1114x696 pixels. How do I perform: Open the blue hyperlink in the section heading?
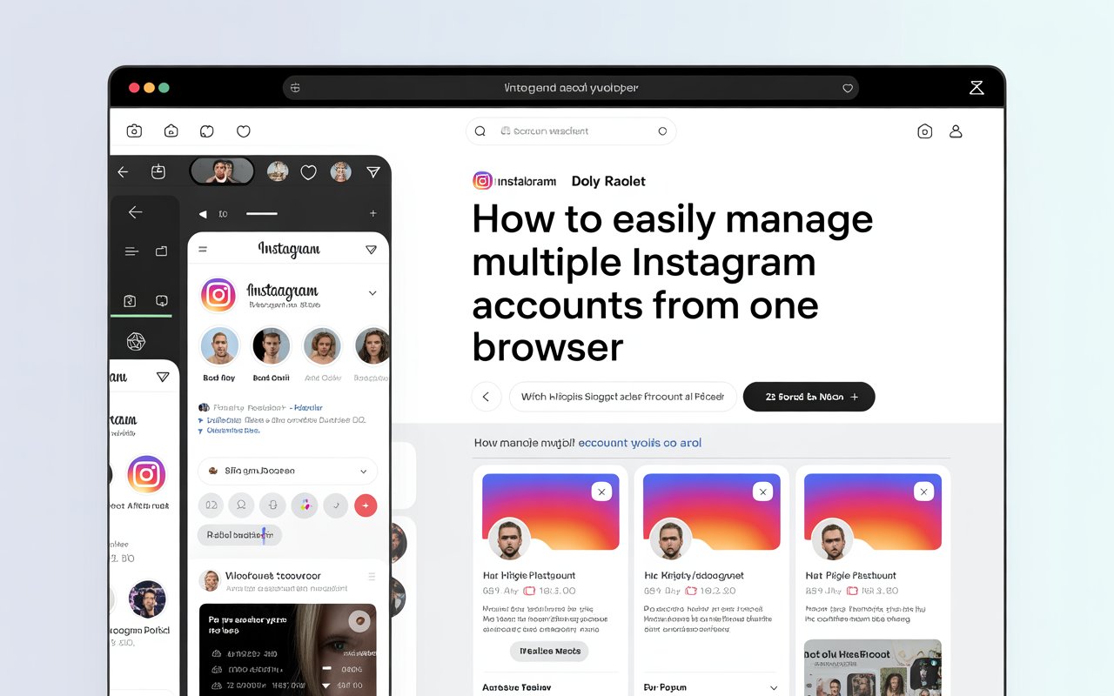pos(640,443)
